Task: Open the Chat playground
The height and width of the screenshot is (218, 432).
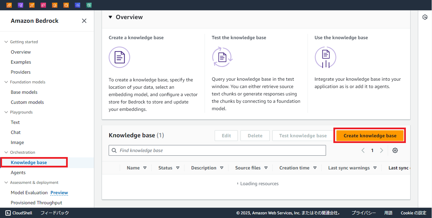Action: click(x=16, y=132)
